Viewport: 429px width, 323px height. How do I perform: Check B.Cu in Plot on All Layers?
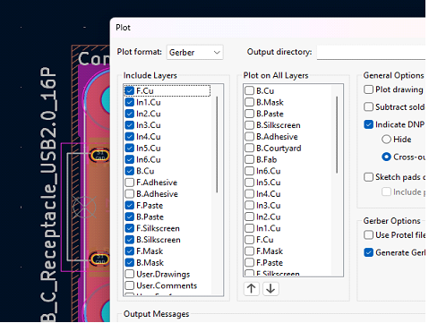pos(250,90)
